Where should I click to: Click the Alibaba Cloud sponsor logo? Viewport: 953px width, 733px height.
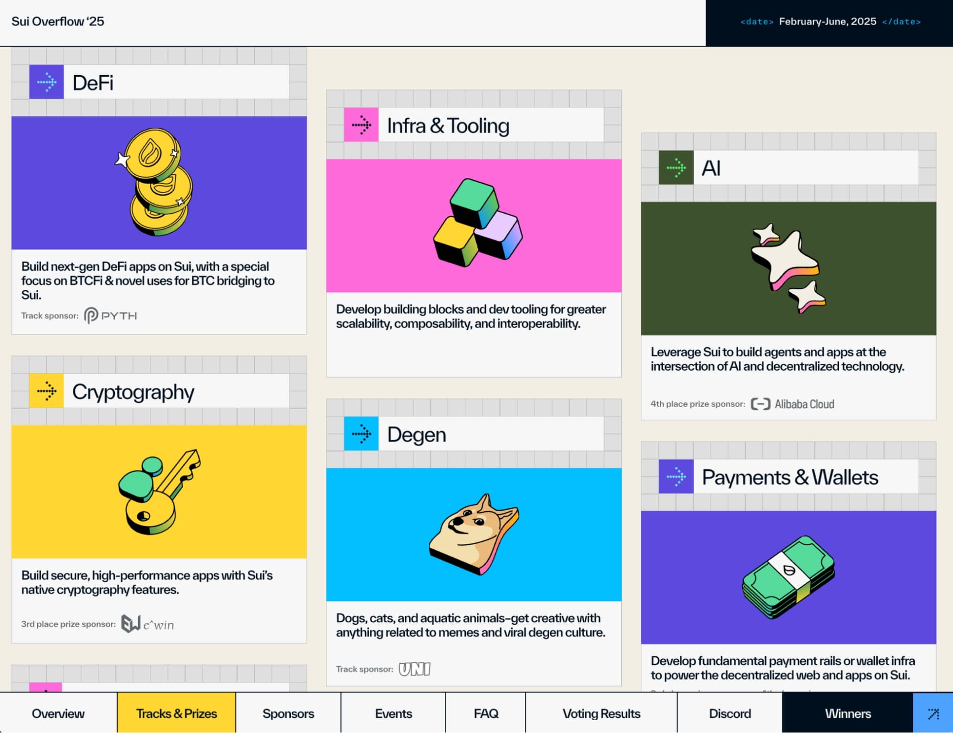[792, 404]
